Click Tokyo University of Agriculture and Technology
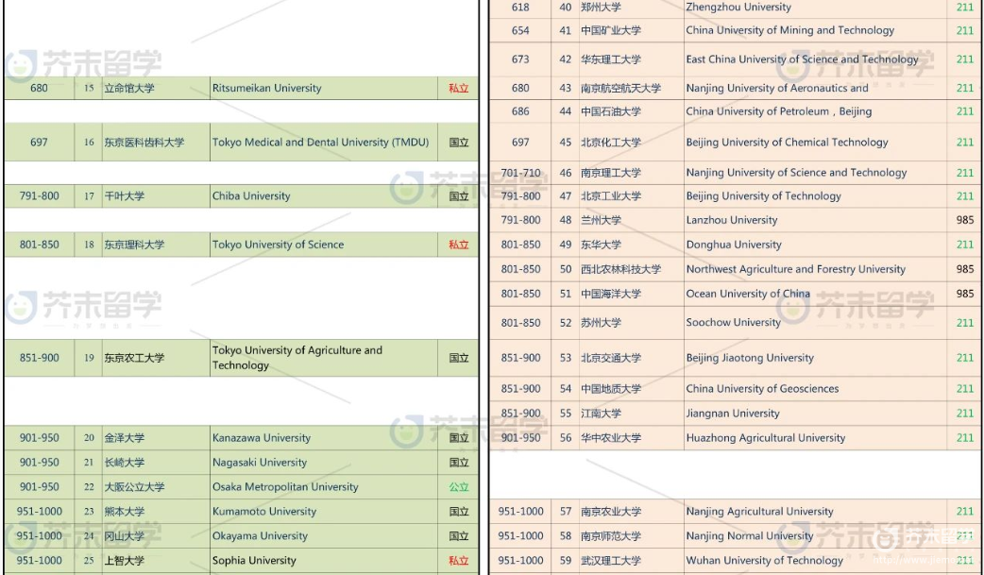The width and height of the screenshot is (984, 575). click(x=297, y=358)
